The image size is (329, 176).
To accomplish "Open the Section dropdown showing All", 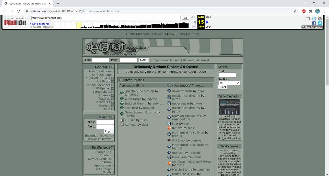I will (229, 83).
